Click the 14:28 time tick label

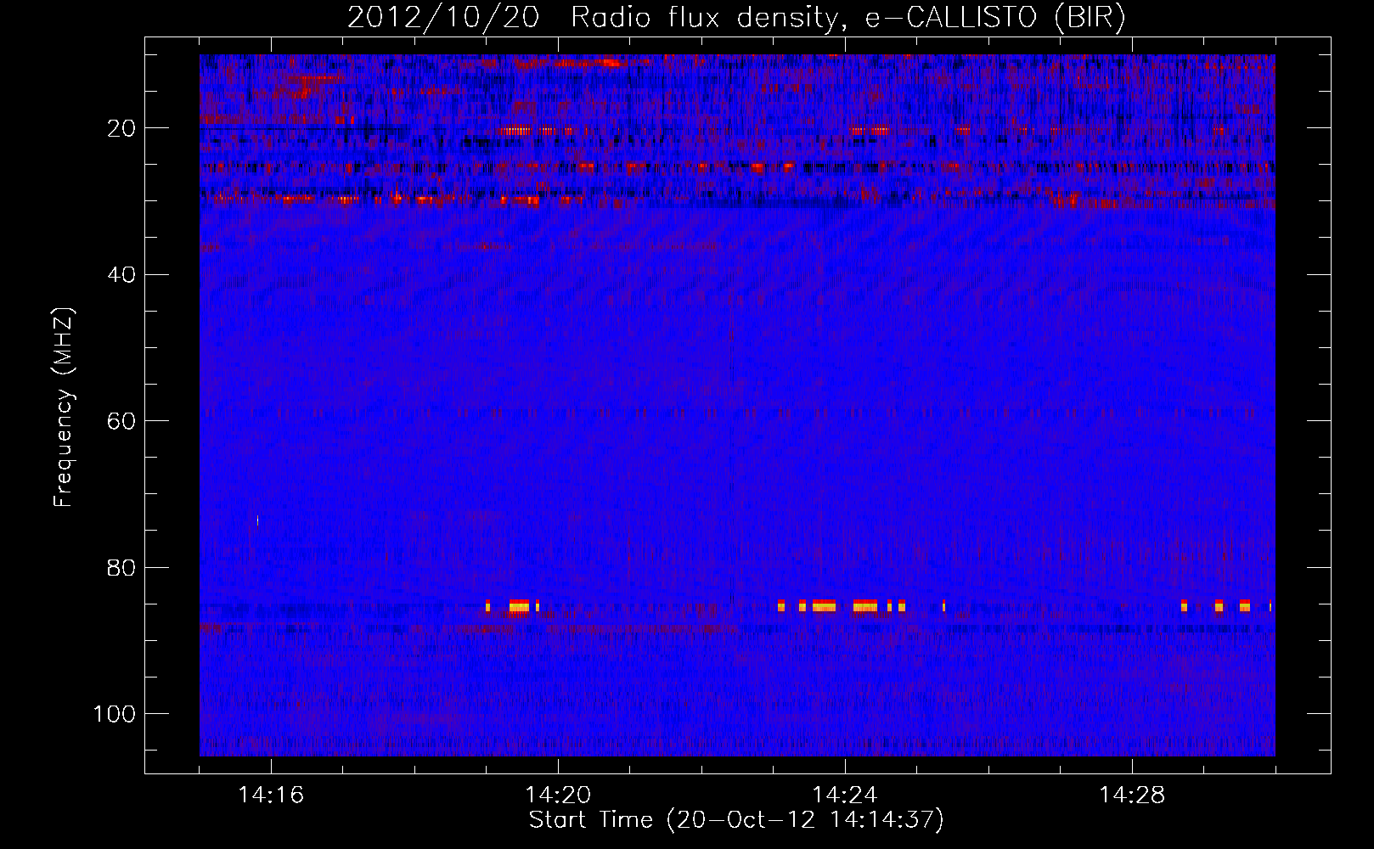1132,796
